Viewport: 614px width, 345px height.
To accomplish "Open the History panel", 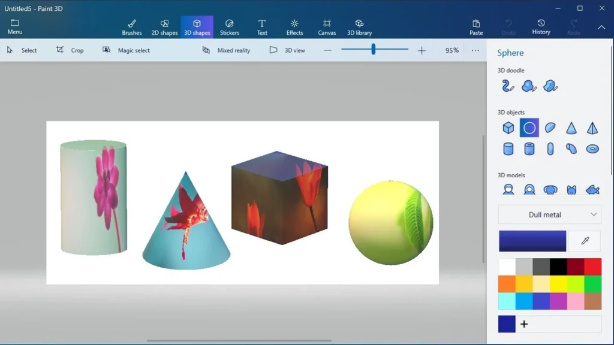I will pyautogui.click(x=541, y=27).
